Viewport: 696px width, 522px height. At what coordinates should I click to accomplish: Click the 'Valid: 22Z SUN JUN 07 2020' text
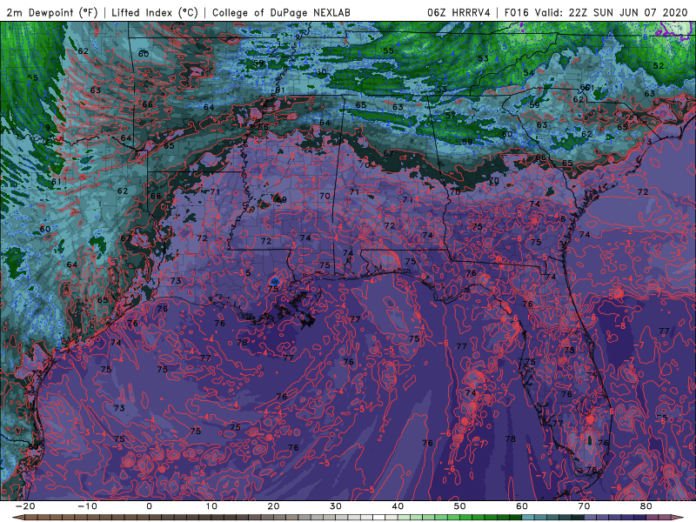pos(612,12)
